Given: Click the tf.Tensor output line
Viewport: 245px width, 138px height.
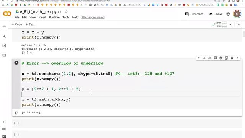Looking at the screenshot, I should [59, 49].
